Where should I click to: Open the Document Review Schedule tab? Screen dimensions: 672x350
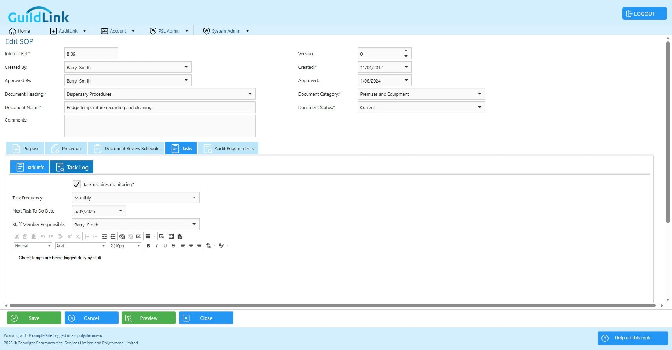click(x=126, y=148)
